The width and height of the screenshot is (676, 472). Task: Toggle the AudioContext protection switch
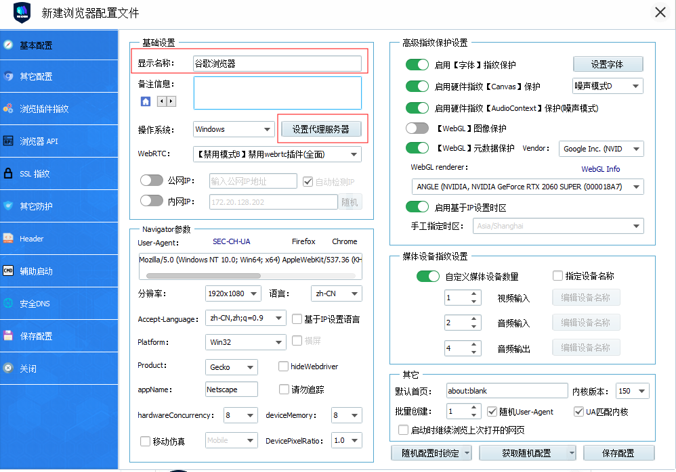[417, 108]
